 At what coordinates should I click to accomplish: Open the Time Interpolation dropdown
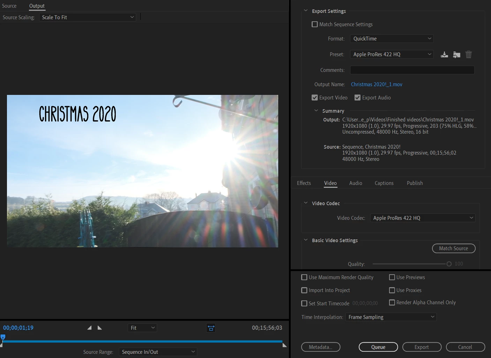click(x=391, y=317)
